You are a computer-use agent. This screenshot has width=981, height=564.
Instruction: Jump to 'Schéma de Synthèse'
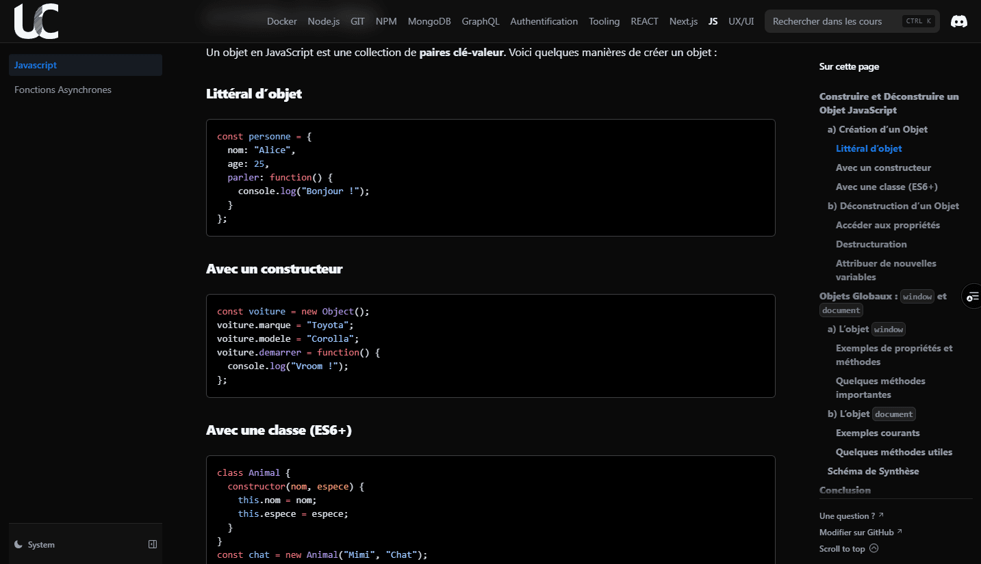[873, 471]
